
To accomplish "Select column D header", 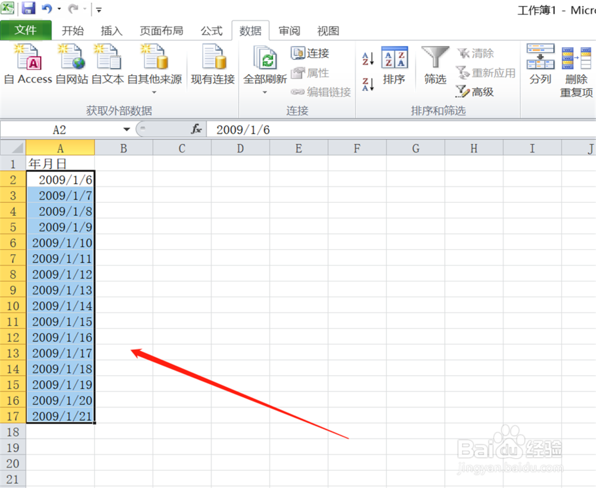I will click(x=240, y=148).
